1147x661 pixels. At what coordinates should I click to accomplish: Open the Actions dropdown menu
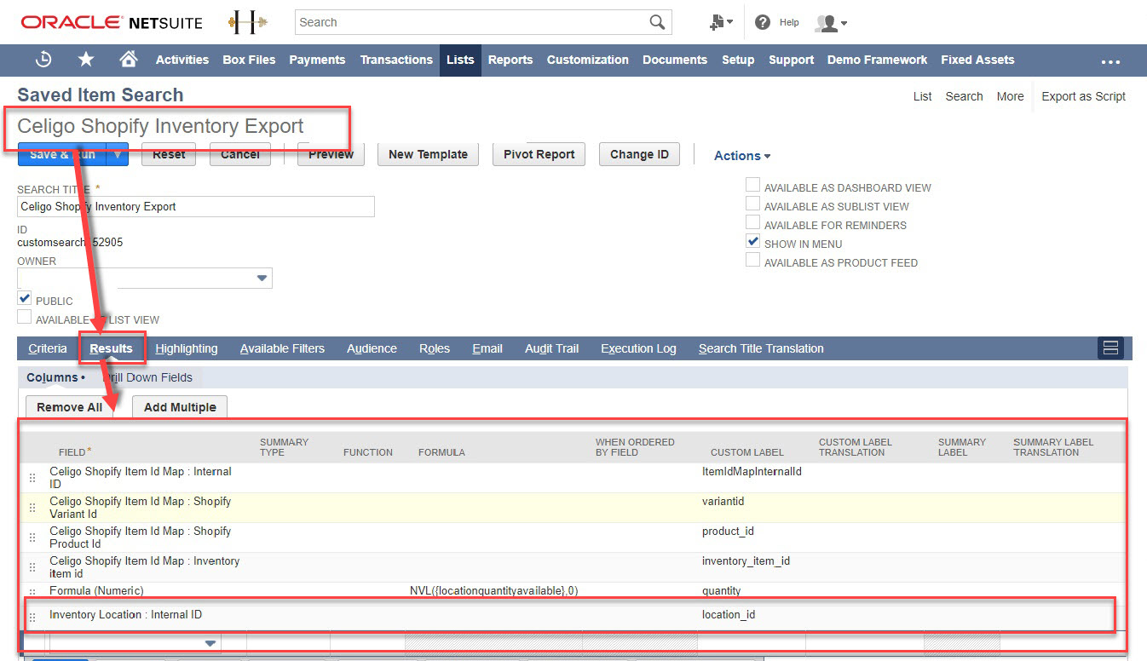[x=741, y=156]
